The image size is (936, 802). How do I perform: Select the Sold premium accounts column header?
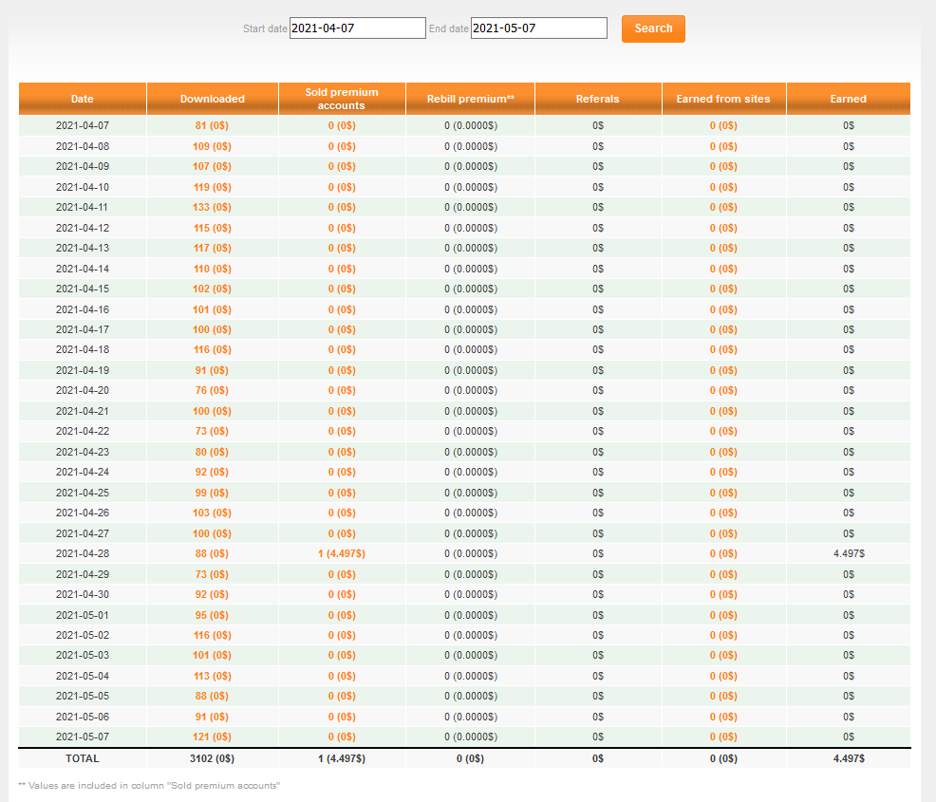pos(342,99)
